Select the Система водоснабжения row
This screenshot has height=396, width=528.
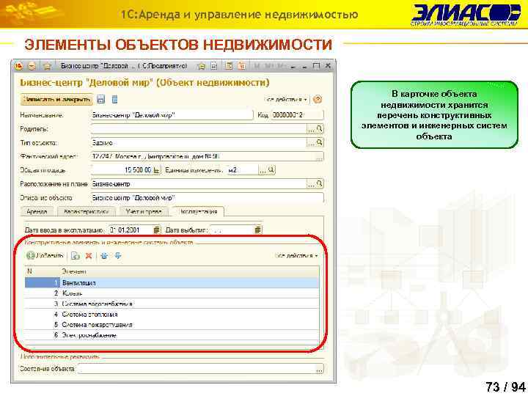point(172,304)
